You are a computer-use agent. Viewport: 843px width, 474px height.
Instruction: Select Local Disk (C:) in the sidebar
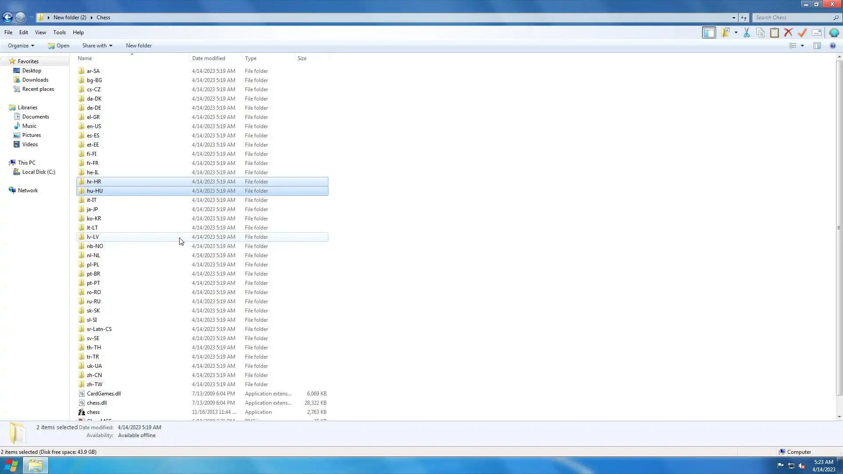click(x=39, y=172)
